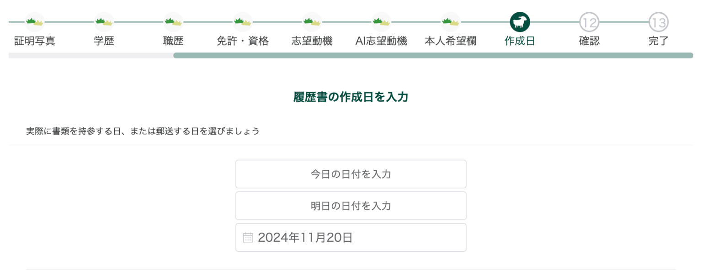Click the dark green 作成日 sheep icon

[x=520, y=22]
